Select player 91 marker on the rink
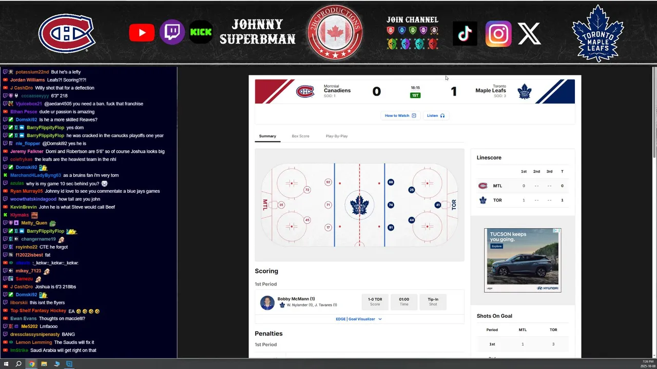This screenshot has width=657, height=369. pos(391,228)
